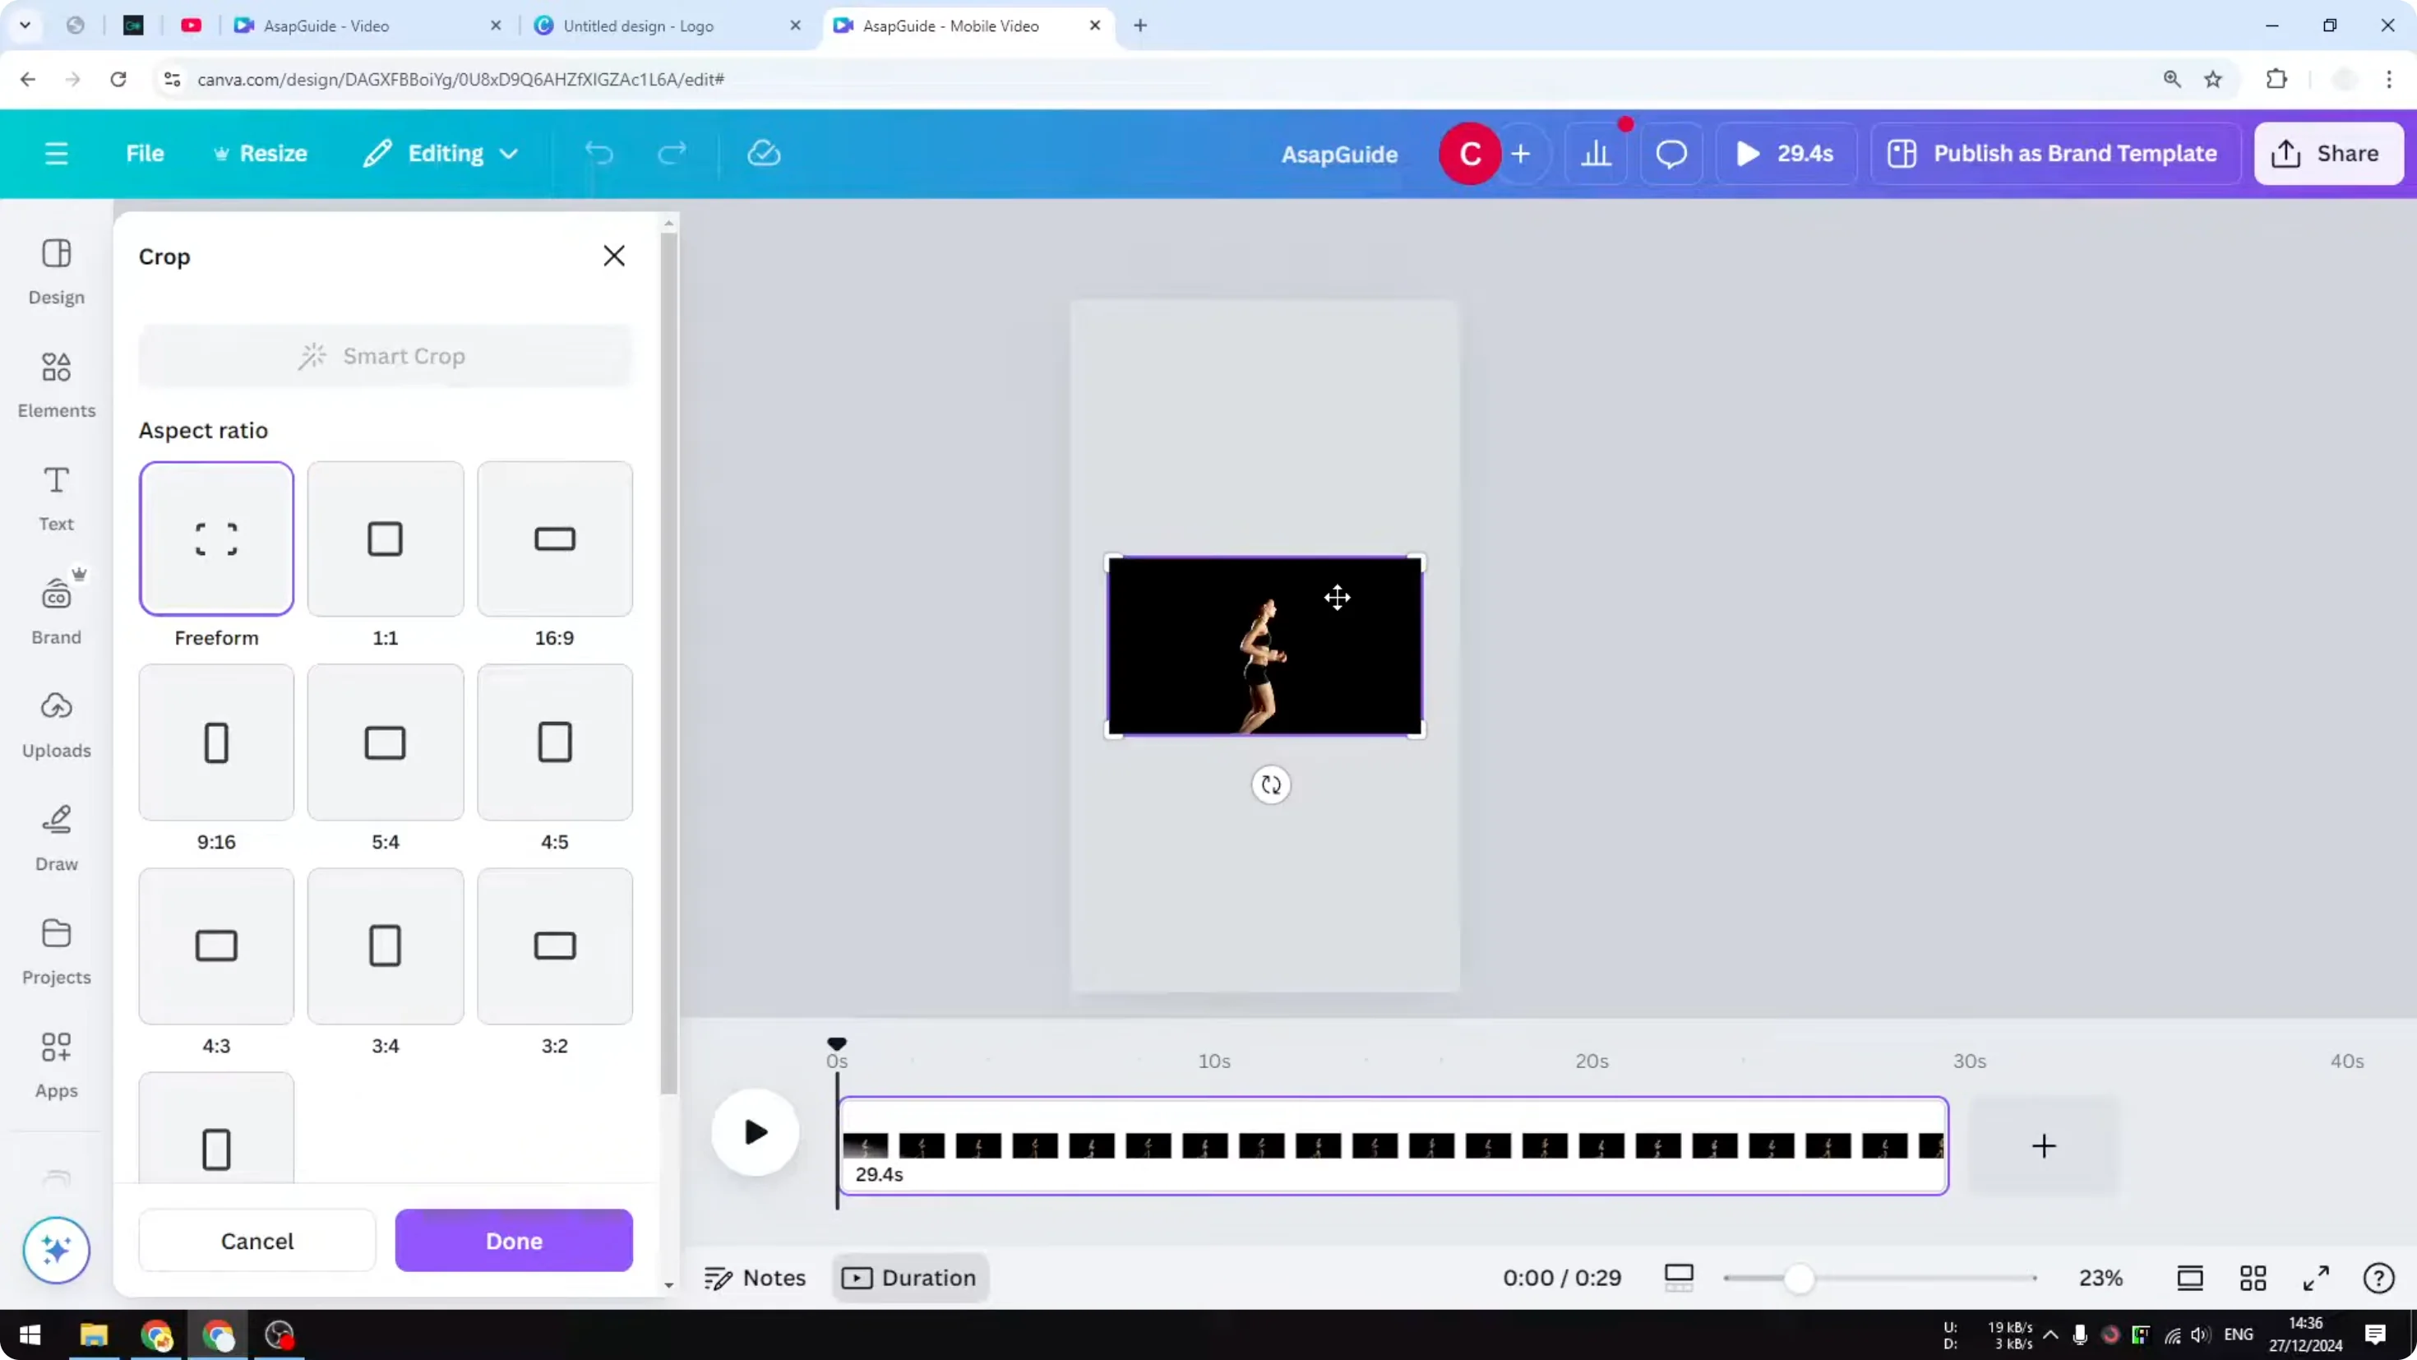The image size is (2417, 1360).
Task: Open the File menu
Action: coord(145,153)
